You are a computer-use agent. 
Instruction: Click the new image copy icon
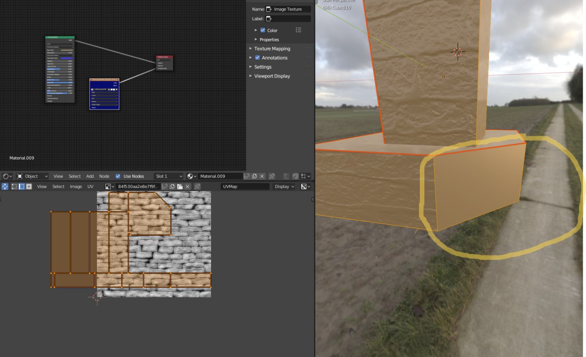pos(172,187)
